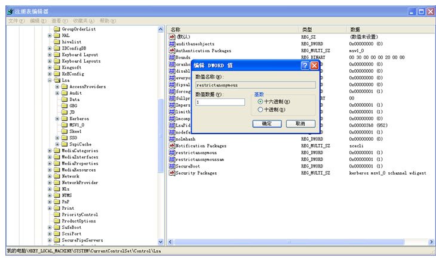
Task: Expand the AccessProviders tree node
Action: [x=57, y=86]
